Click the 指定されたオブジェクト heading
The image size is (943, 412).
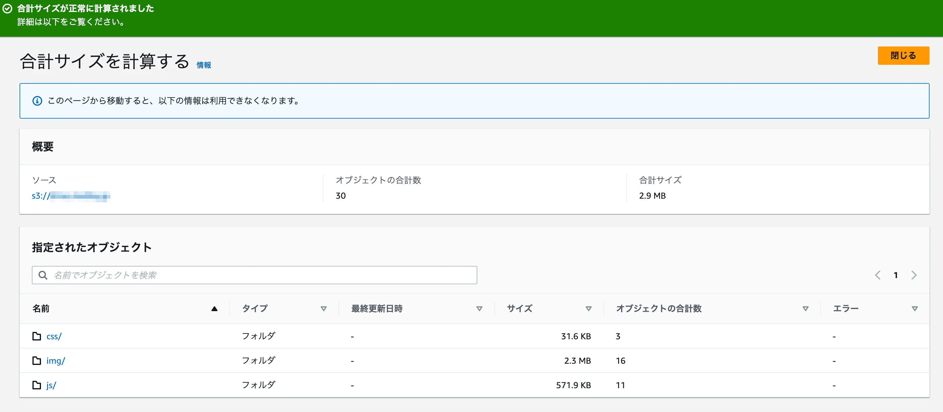pos(91,247)
